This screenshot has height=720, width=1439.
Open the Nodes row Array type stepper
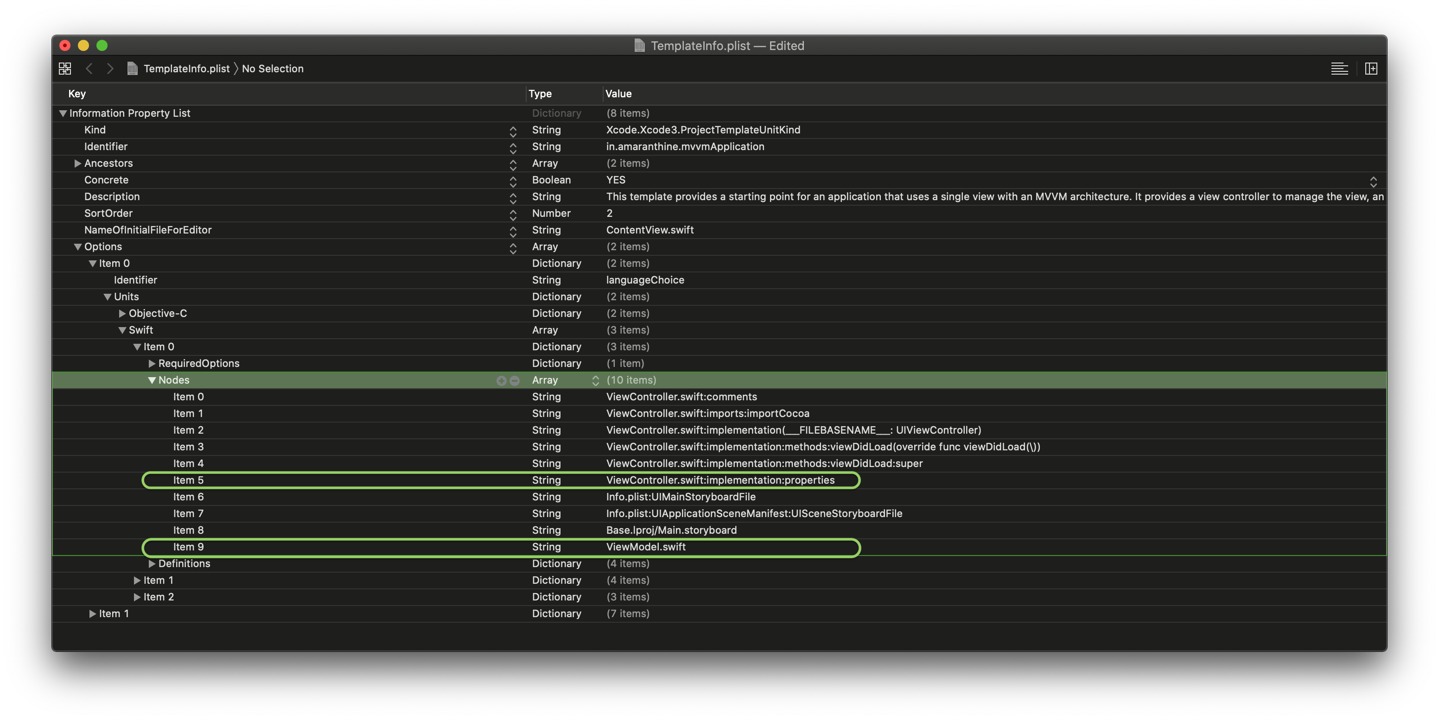click(595, 381)
